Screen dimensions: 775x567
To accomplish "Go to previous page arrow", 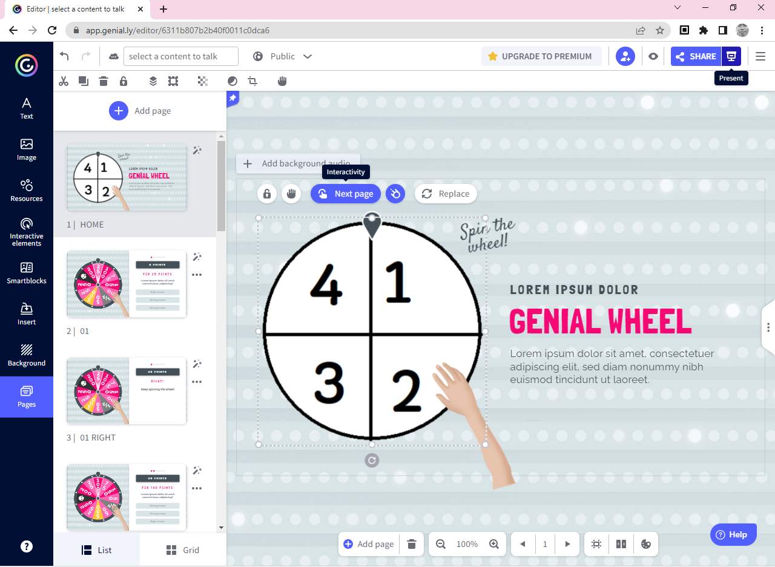I will (523, 544).
